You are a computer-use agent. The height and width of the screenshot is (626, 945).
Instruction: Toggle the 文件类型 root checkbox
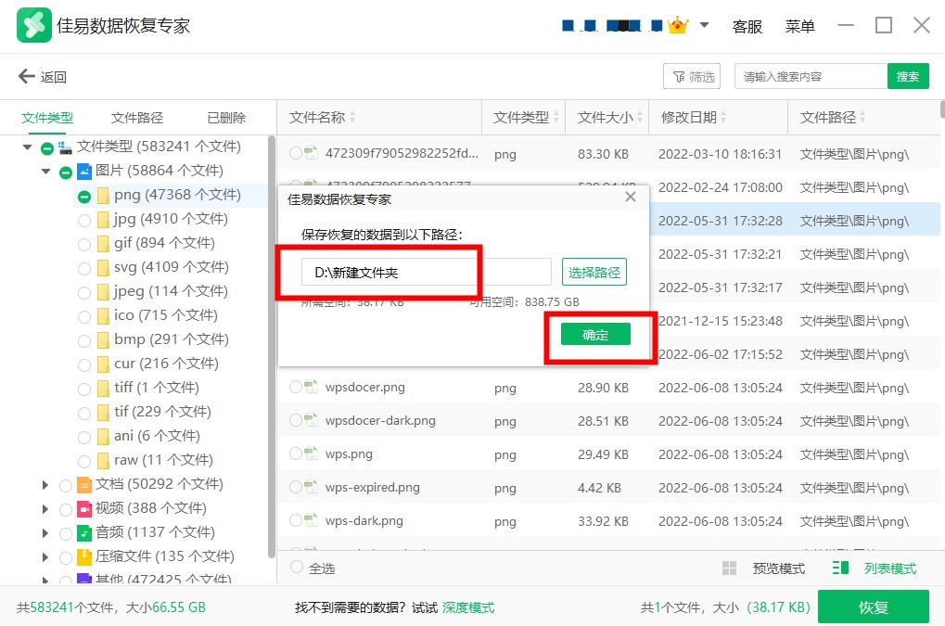click(47, 147)
